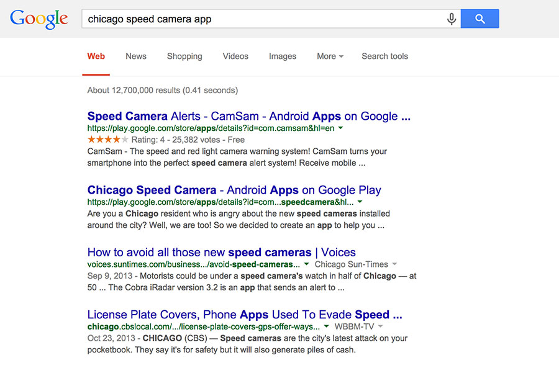This screenshot has width=559, height=368.
Task: Click 'Rating: 4 - 25,382 votes - Free' text
Action: point(188,140)
